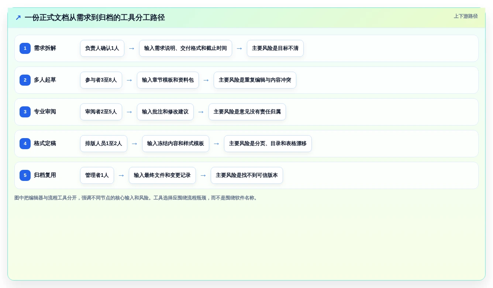Image resolution: width=493 pixels, height=288 pixels.
Task: Select step badge number 4
Action: (25, 144)
